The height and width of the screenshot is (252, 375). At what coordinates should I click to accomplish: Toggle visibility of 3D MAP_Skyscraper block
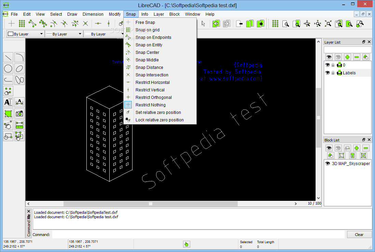328,163
